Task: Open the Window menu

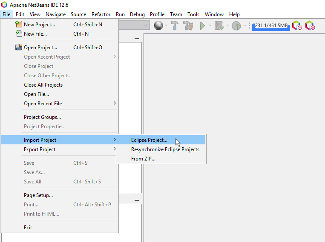Action: click(x=214, y=14)
